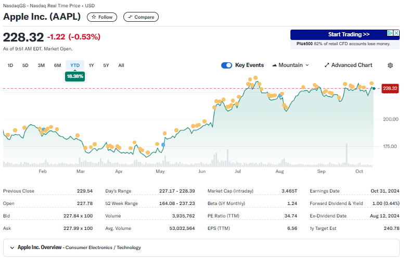Image resolution: width=407 pixels, height=260 pixels.
Task: Open the Mountain chart type dropdown
Action: click(x=291, y=65)
